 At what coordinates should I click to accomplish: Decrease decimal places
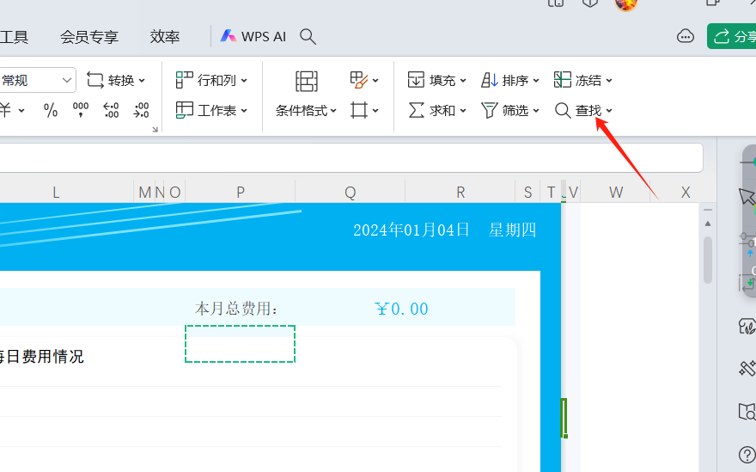click(141, 110)
